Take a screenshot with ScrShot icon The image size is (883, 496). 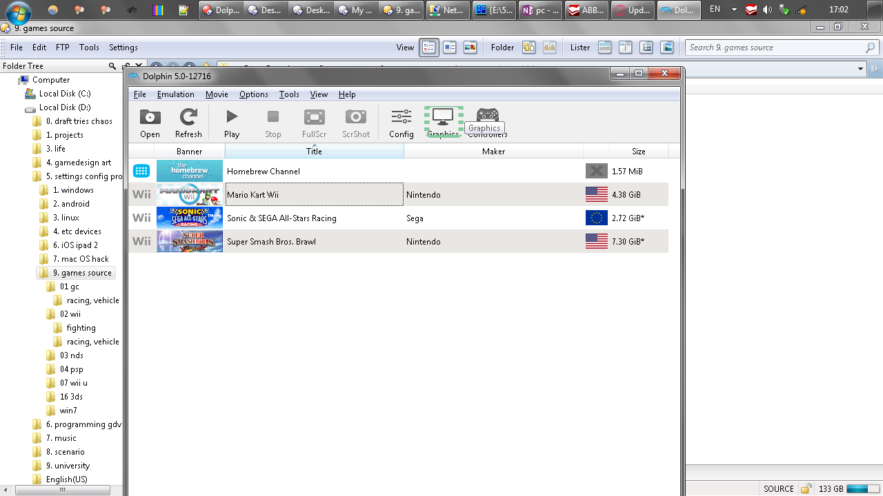(356, 123)
